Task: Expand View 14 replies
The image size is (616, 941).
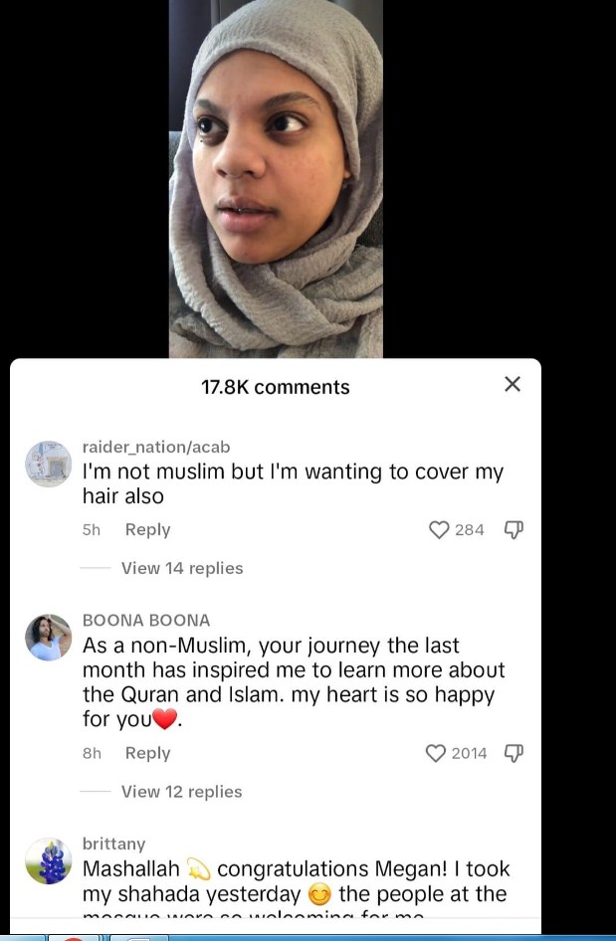Action: tap(181, 568)
